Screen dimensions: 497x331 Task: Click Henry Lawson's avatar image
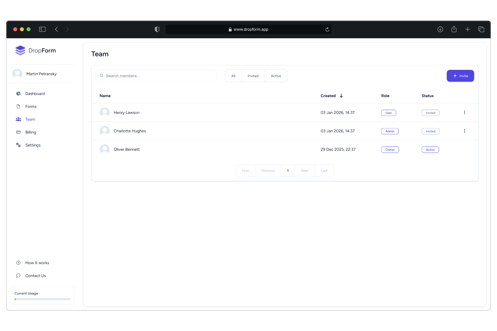coord(104,112)
